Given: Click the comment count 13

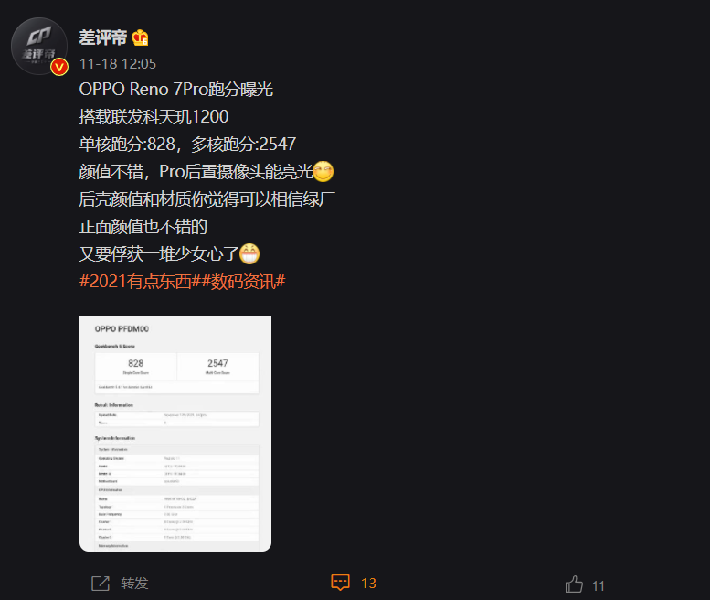Looking at the screenshot, I should pos(368,584).
